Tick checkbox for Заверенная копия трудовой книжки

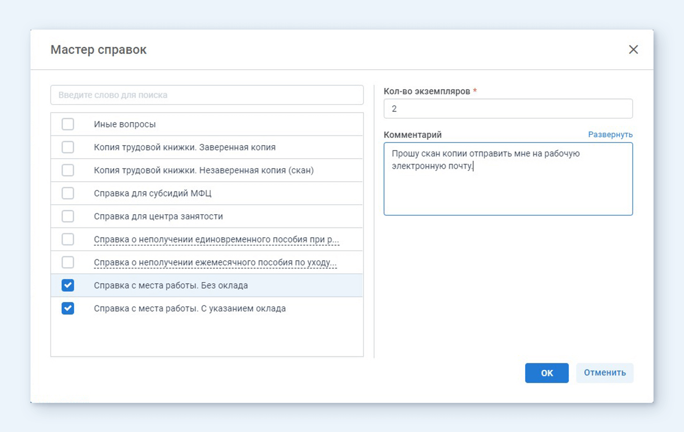pos(68,147)
